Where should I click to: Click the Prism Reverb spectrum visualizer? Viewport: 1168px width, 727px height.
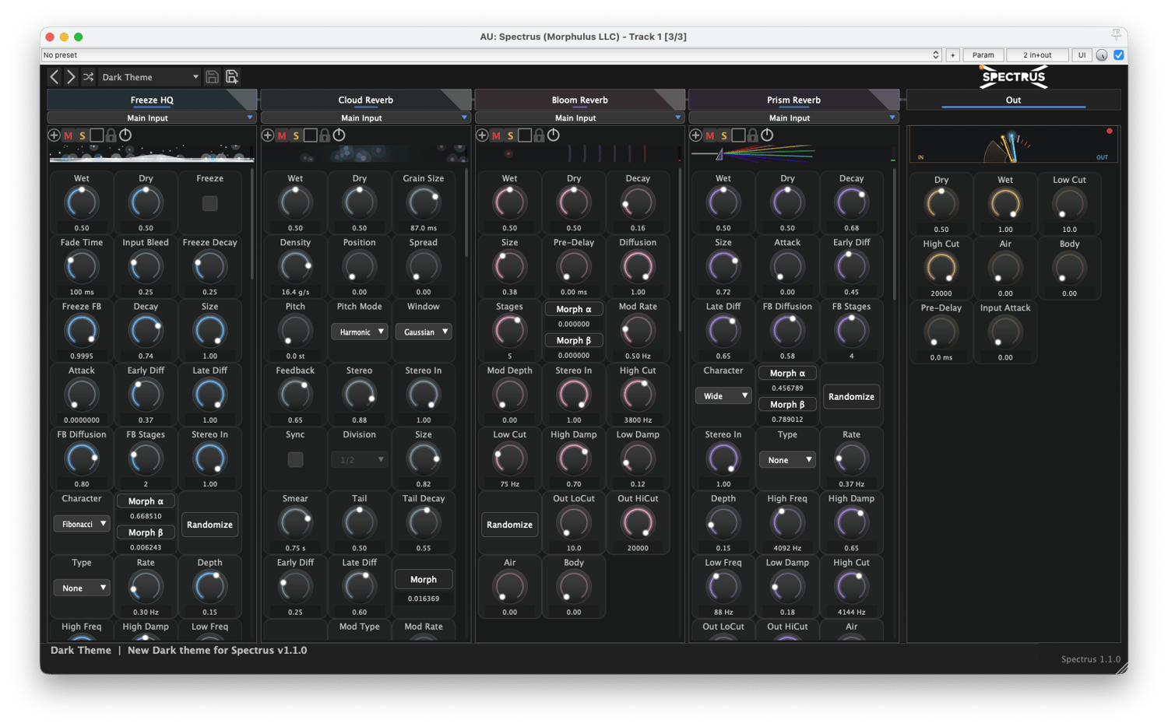click(793, 153)
